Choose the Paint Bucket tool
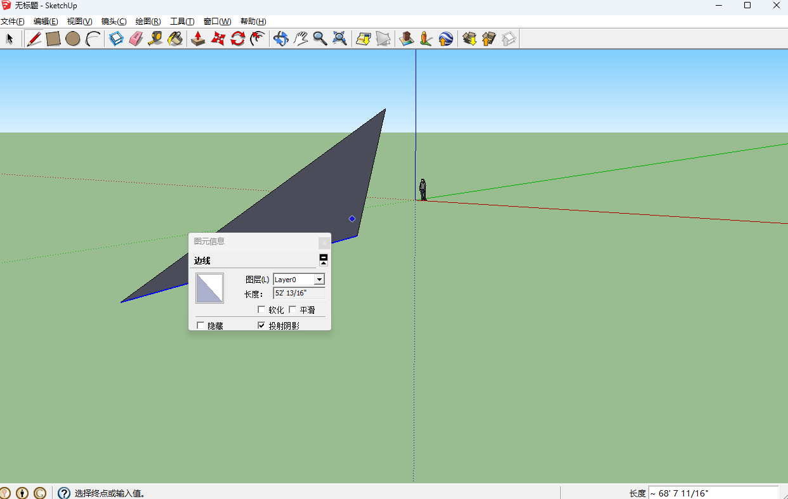 point(175,39)
